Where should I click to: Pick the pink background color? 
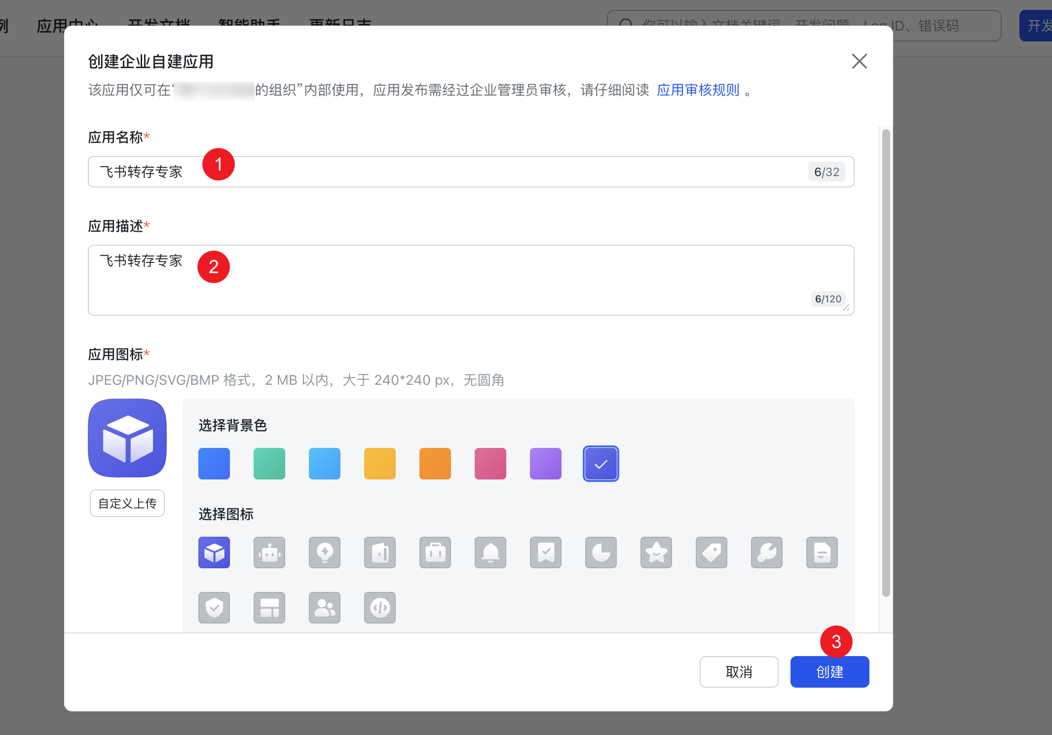click(490, 464)
